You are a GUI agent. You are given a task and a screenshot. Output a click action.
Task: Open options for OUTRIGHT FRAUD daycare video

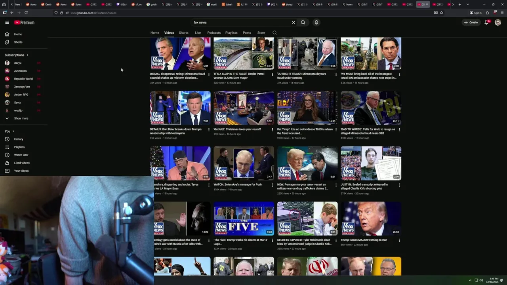336,74
